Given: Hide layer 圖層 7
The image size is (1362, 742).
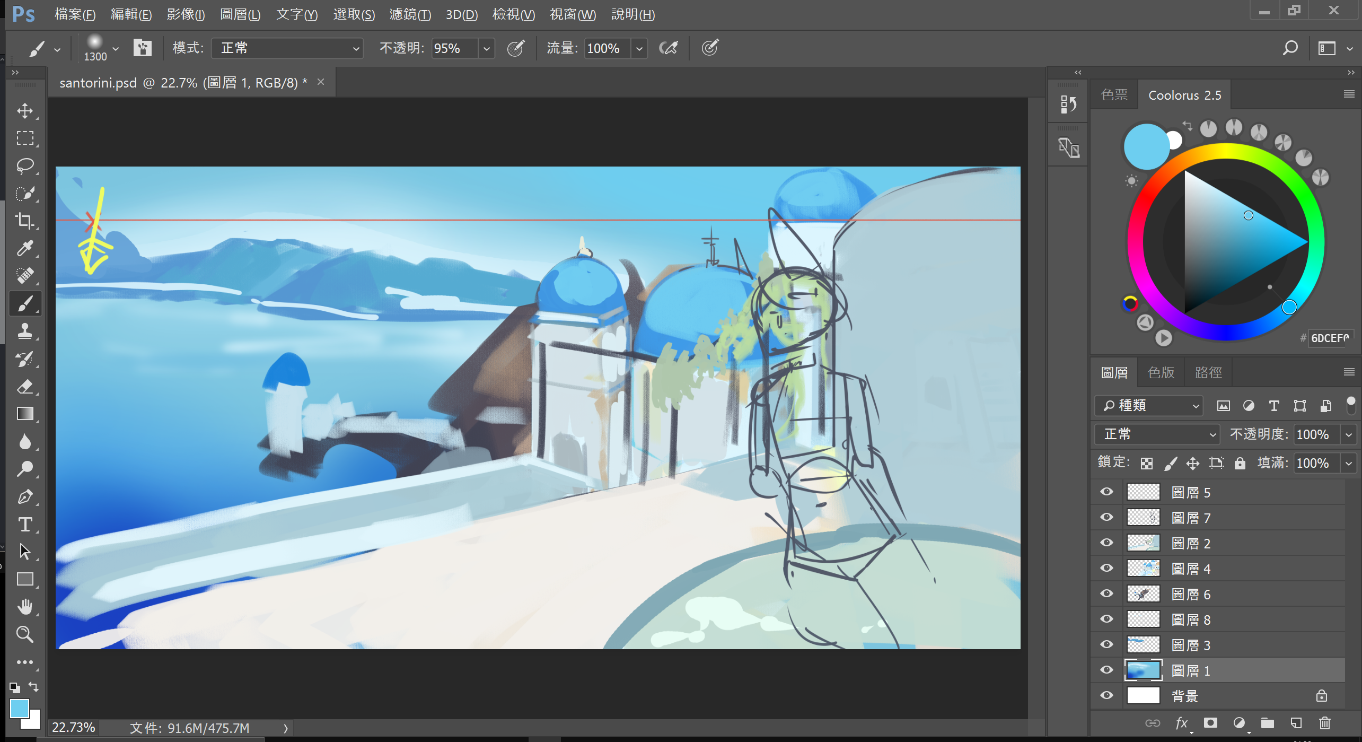Looking at the screenshot, I should click(1107, 517).
